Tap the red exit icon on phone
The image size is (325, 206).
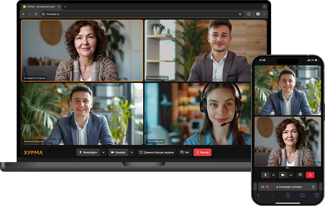tap(310, 175)
